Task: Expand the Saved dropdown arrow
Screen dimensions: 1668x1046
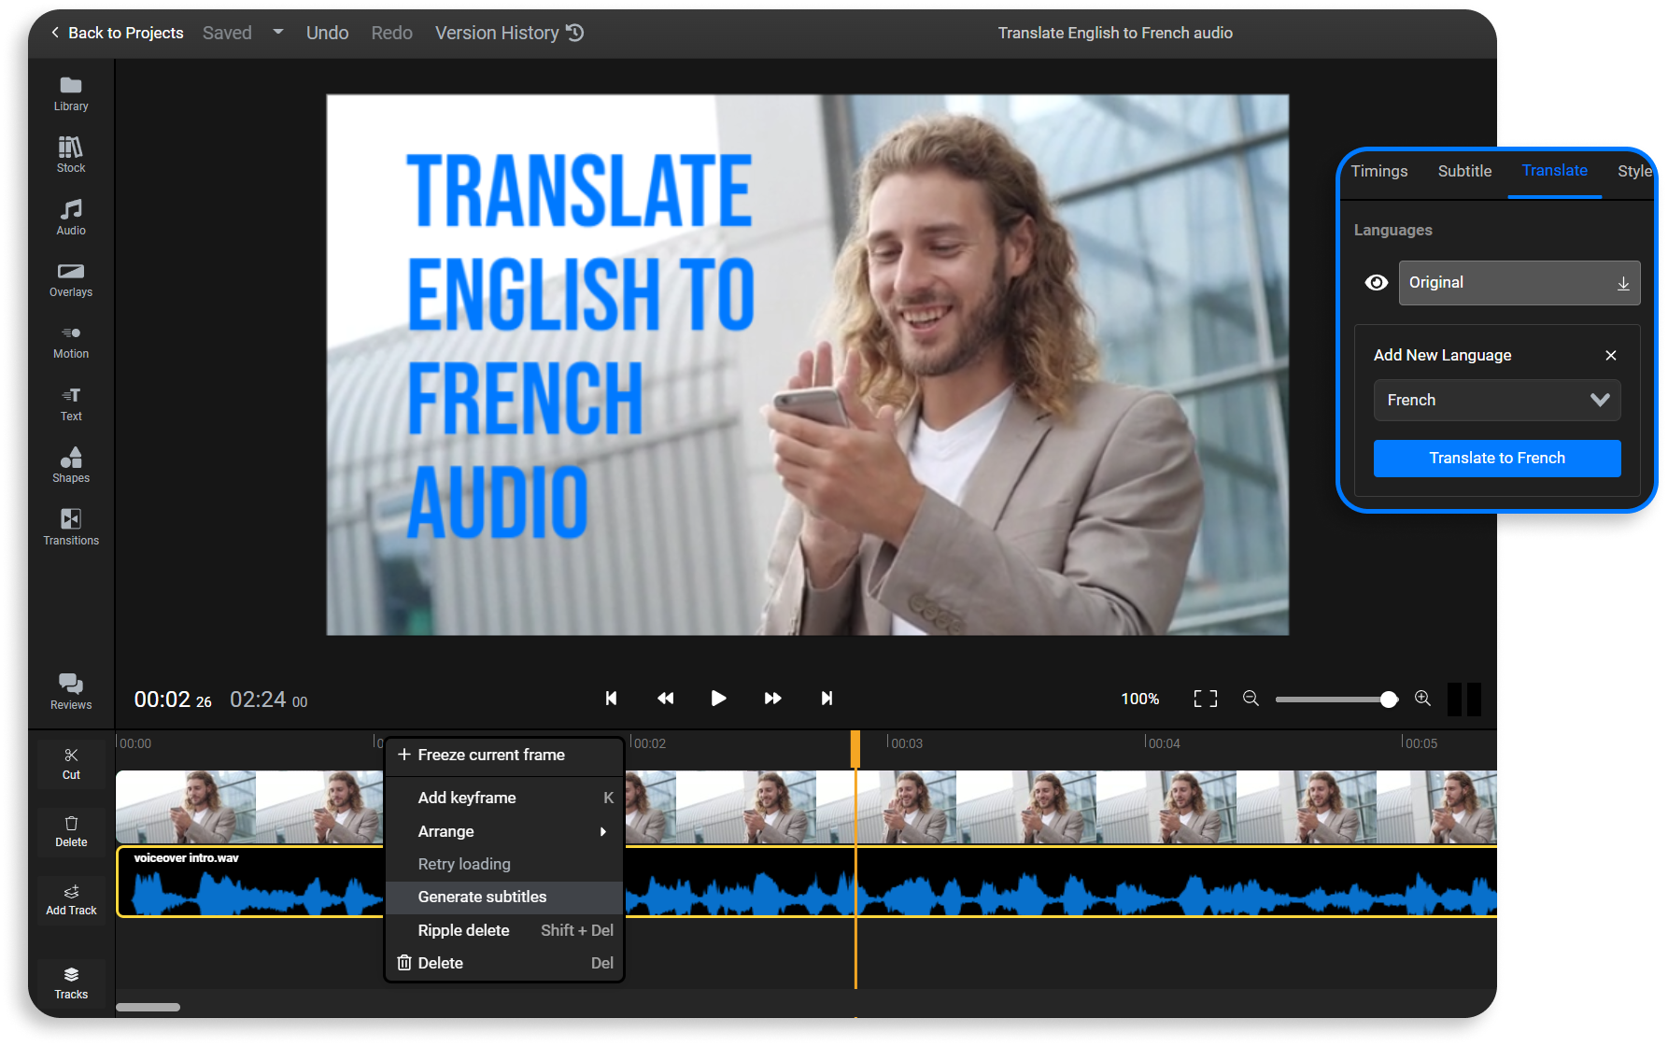Action: tap(278, 32)
